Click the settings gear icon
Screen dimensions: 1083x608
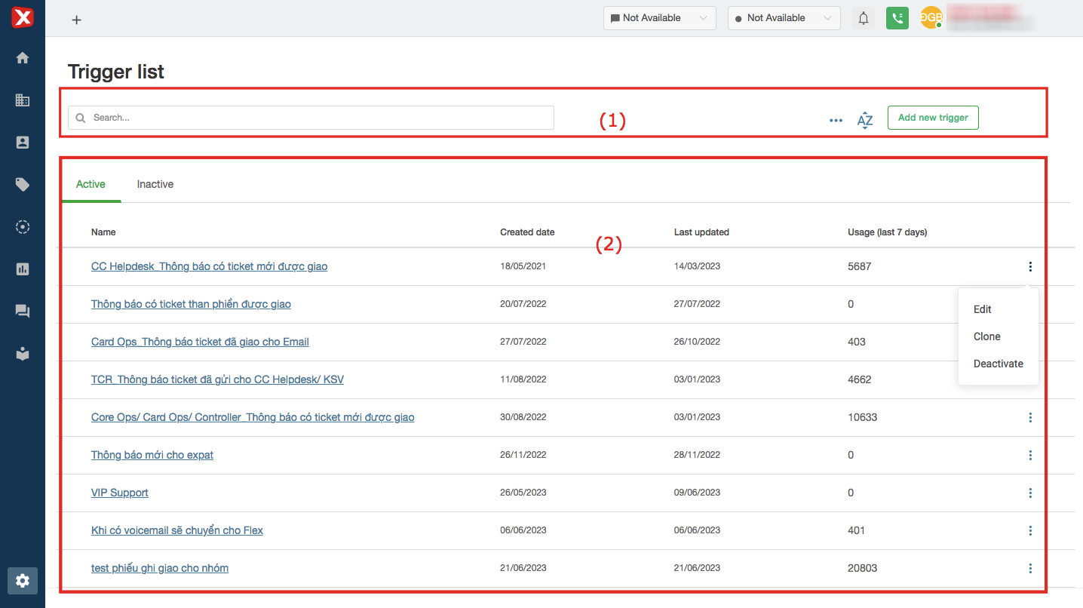[x=23, y=580]
